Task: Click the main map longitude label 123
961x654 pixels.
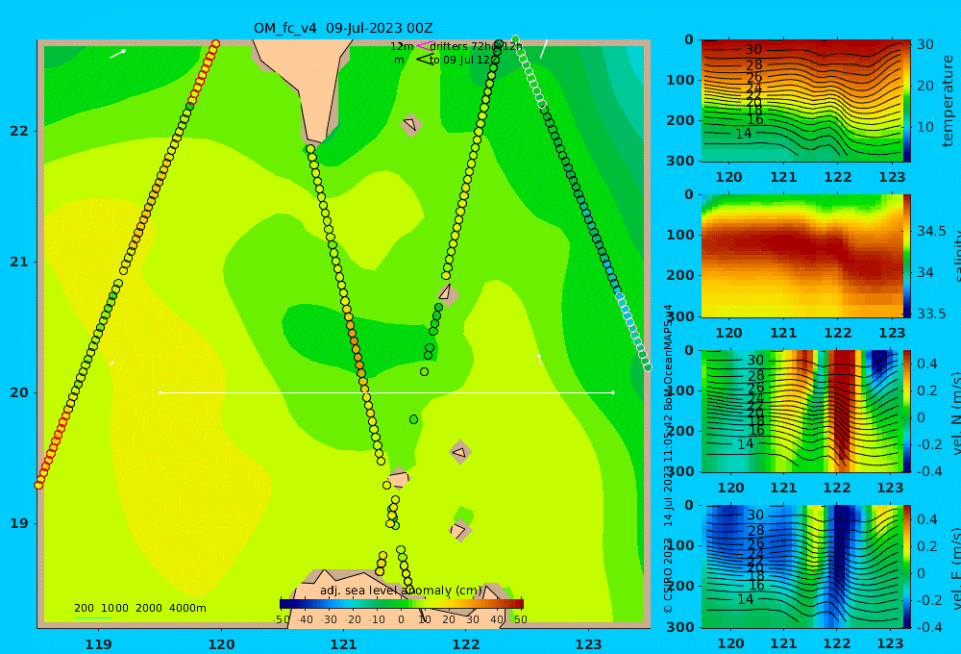Action: coord(588,644)
